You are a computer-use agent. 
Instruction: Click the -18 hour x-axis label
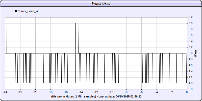point(50,92)
